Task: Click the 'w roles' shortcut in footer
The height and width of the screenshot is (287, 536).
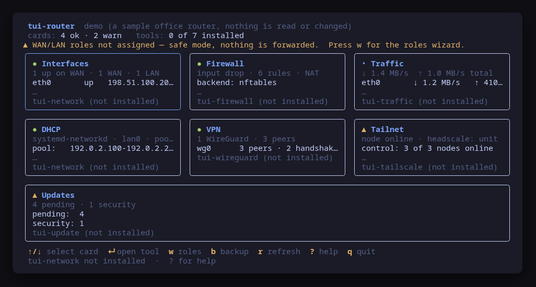Action: tap(185, 252)
